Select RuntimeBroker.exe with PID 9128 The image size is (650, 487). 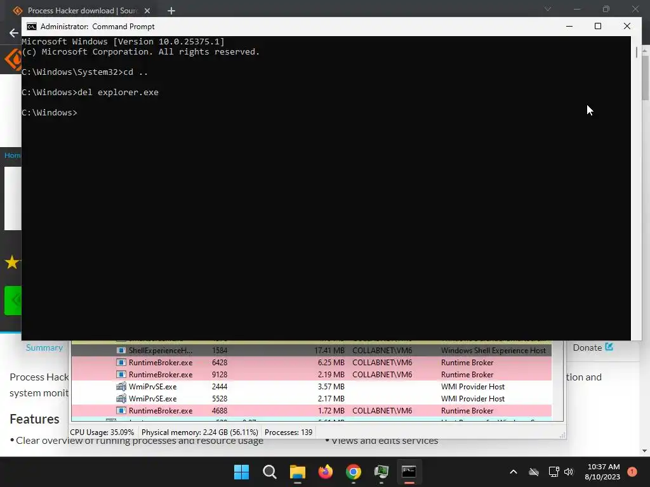pyautogui.click(x=311, y=374)
